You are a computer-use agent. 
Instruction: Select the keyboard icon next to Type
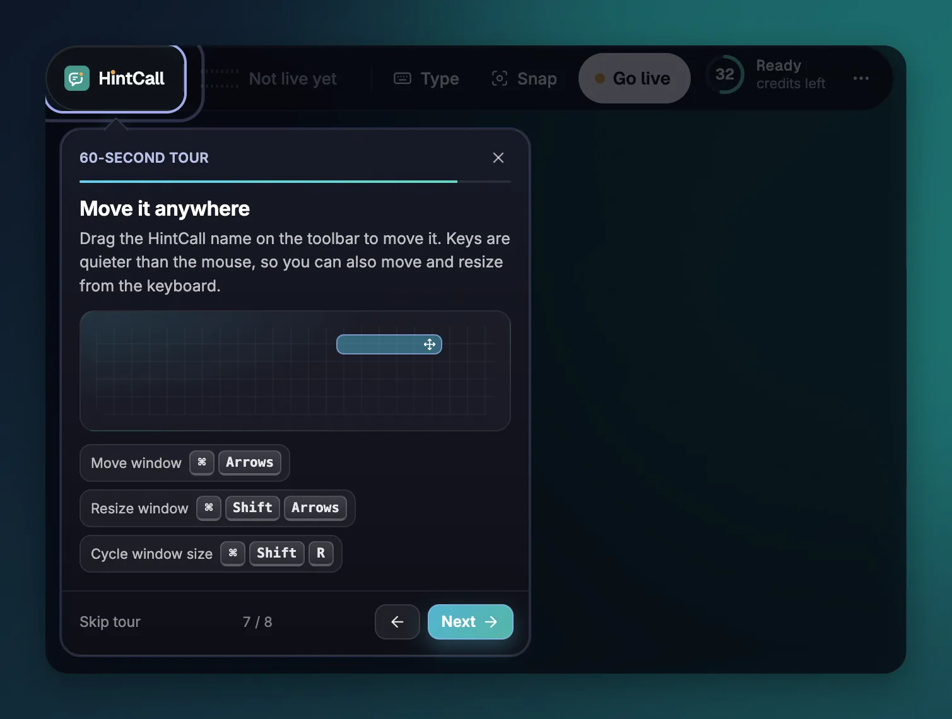tap(403, 79)
